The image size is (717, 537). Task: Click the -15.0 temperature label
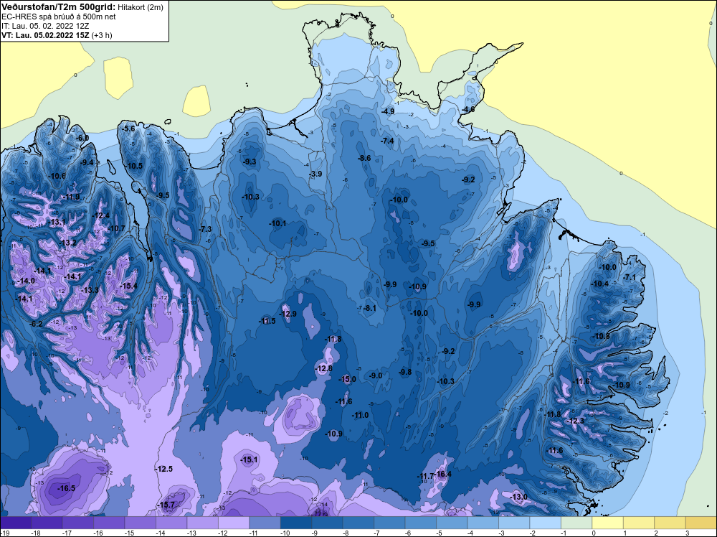tap(347, 379)
